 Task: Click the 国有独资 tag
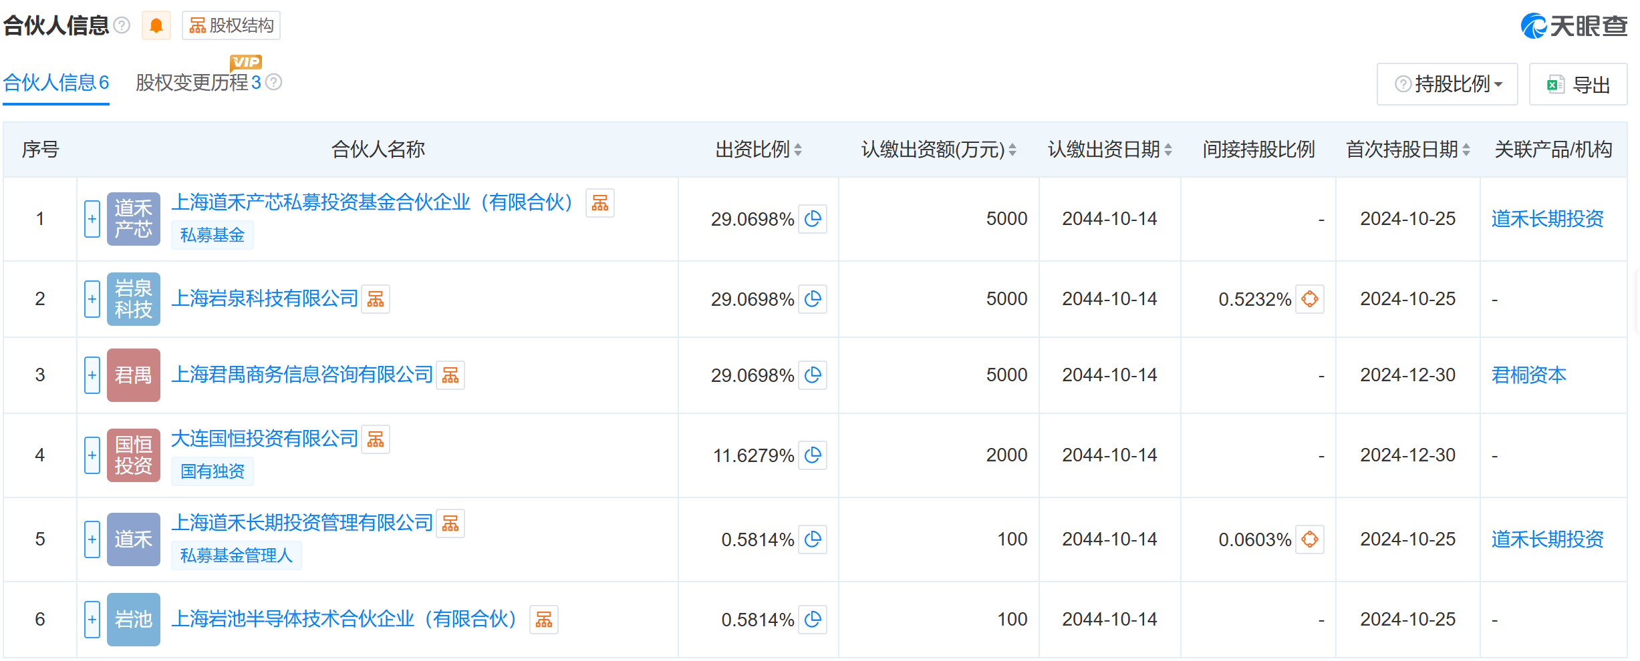(x=213, y=471)
